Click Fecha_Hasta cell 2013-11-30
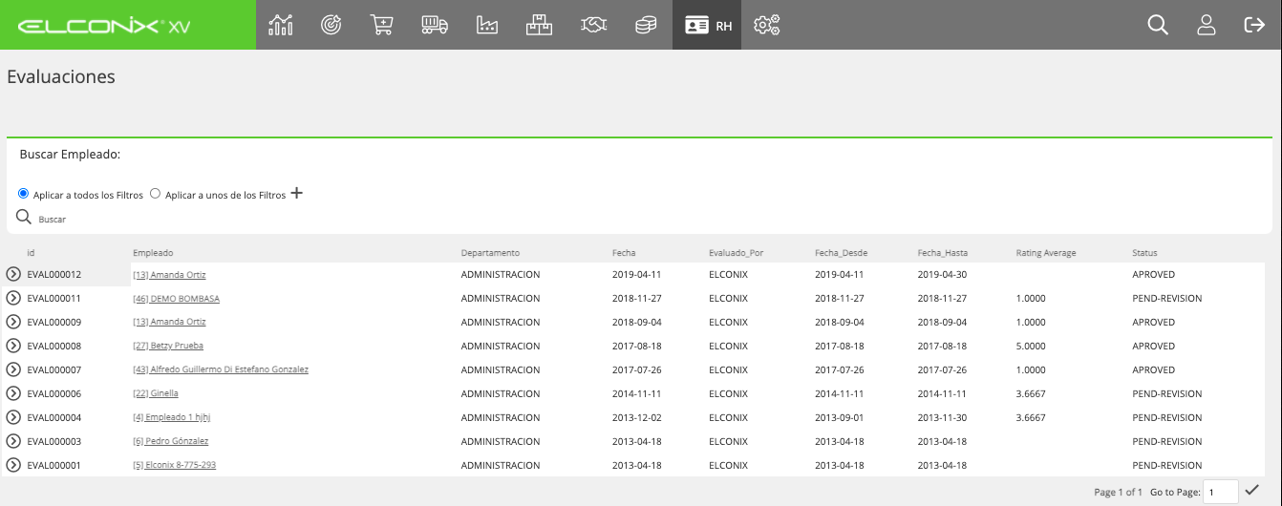Screen dimensions: 1282x506 click(942, 418)
